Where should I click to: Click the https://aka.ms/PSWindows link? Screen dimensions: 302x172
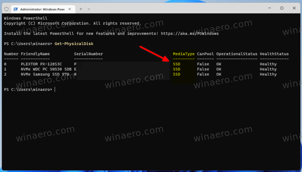[190, 33]
